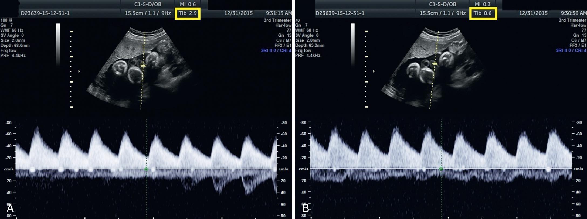The image size is (587, 219).
Task: Select the MI 0.3 mechanical index in panel B
Action: [x=483, y=4]
